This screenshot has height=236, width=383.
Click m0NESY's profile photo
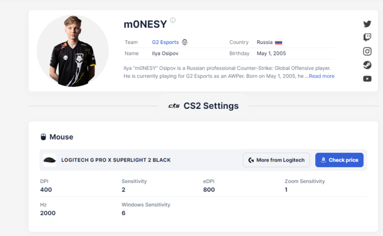(73, 51)
